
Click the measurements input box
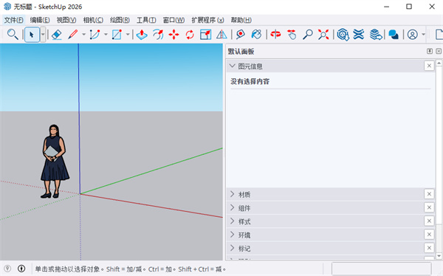pos(382,269)
